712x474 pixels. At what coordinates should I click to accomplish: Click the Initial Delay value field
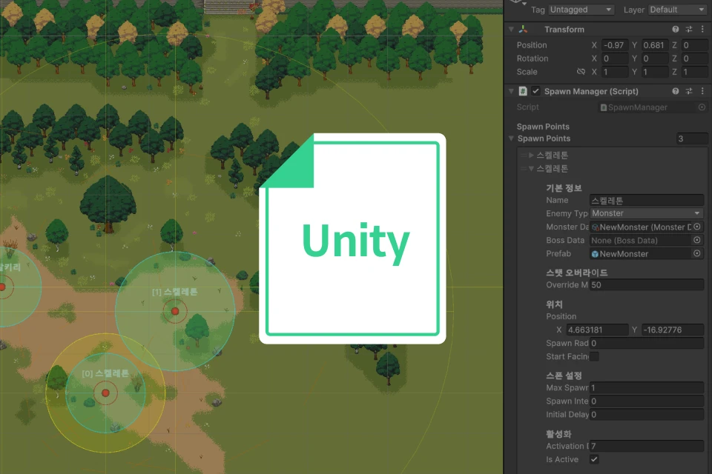647,414
